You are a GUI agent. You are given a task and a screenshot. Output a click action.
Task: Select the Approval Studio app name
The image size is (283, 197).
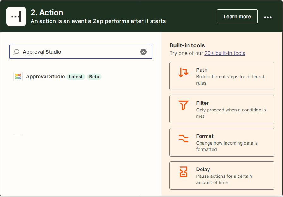[45, 77]
